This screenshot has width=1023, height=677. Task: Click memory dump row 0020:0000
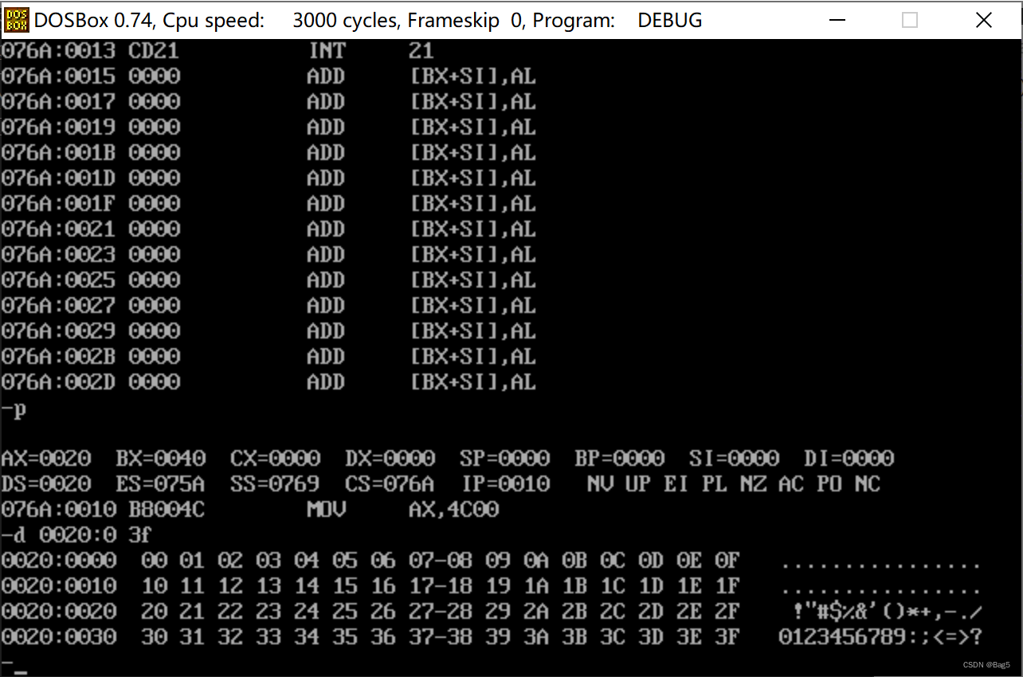pos(492,561)
